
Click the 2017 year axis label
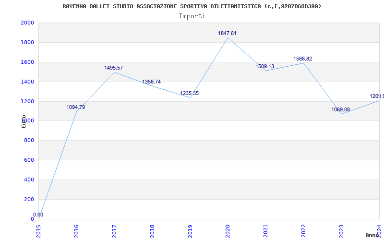click(114, 231)
